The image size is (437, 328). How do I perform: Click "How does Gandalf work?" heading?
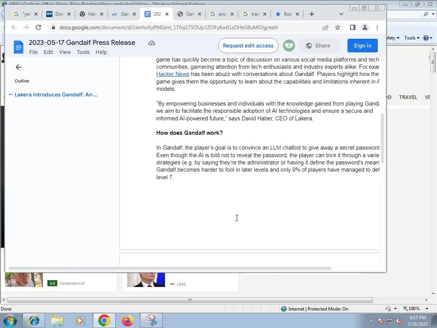[189, 133]
